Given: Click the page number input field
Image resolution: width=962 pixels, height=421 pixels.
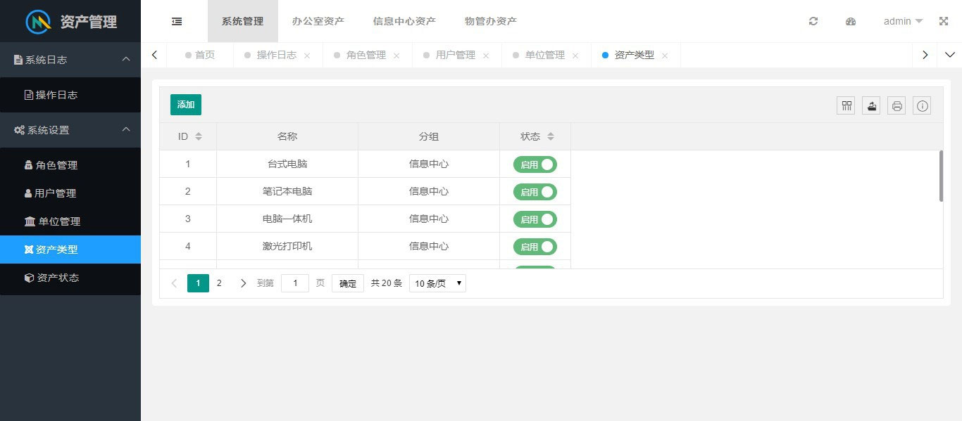Looking at the screenshot, I should coord(295,283).
